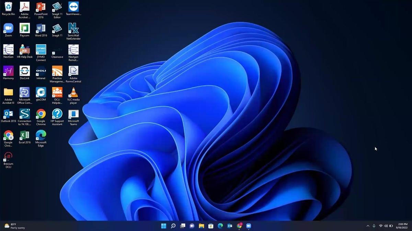Open the clock and date flyout
This screenshot has height=231, width=412.
coord(402,226)
